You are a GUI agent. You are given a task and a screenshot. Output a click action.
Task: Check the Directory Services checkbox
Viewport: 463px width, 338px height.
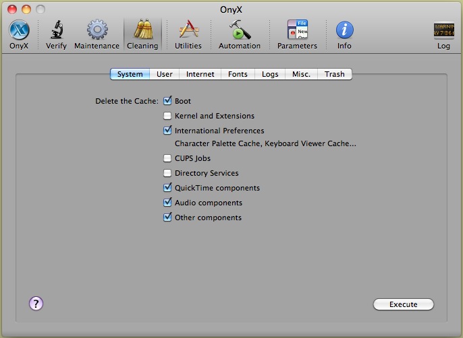pos(167,173)
